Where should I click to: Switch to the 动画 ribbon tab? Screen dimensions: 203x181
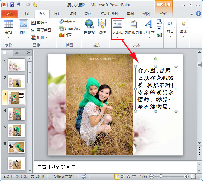pos(89,14)
